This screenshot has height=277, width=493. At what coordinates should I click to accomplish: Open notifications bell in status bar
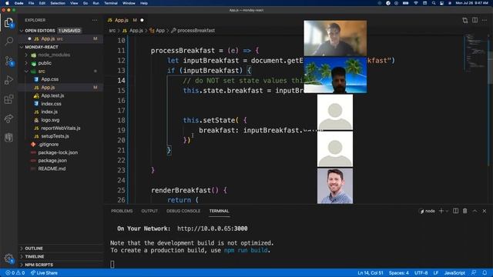pos(485,273)
